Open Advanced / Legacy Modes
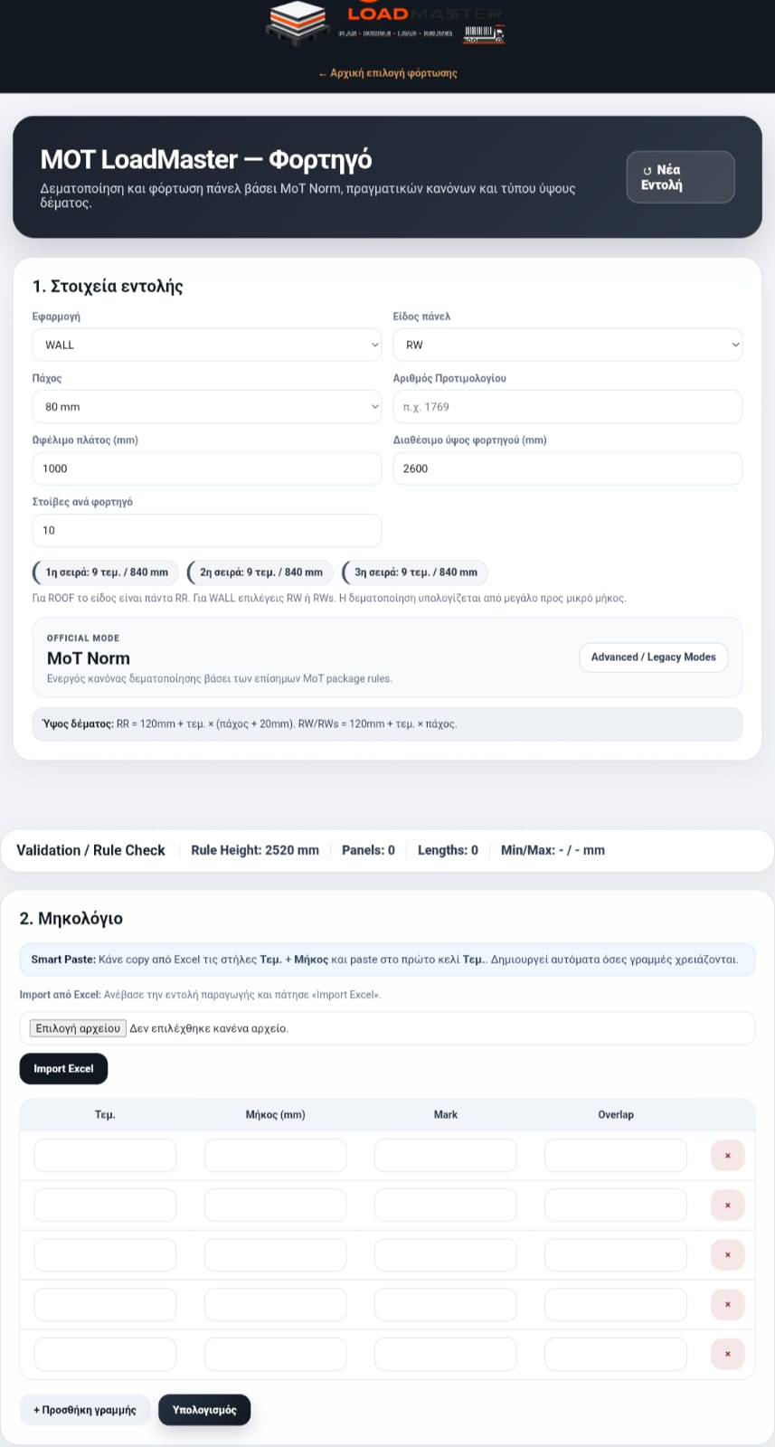 point(653,657)
